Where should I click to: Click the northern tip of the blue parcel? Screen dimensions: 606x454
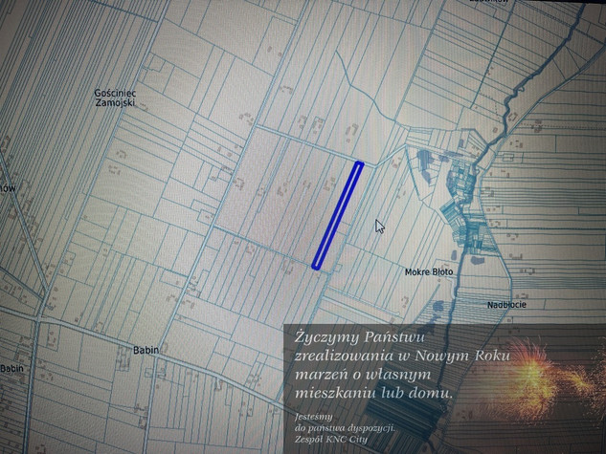pos(358,166)
